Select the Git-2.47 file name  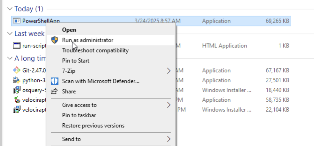pyautogui.click(x=34, y=70)
